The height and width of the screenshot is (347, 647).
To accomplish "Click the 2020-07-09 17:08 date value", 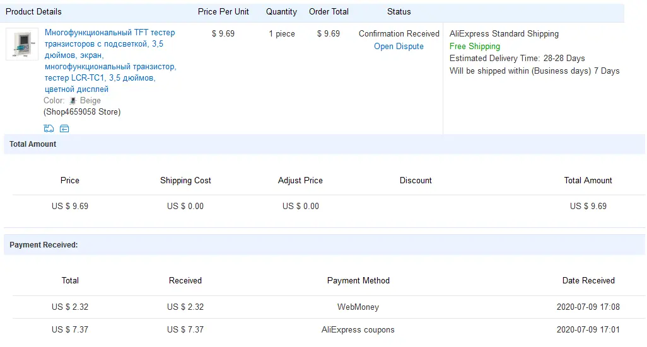I will pyautogui.click(x=588, y=307).
